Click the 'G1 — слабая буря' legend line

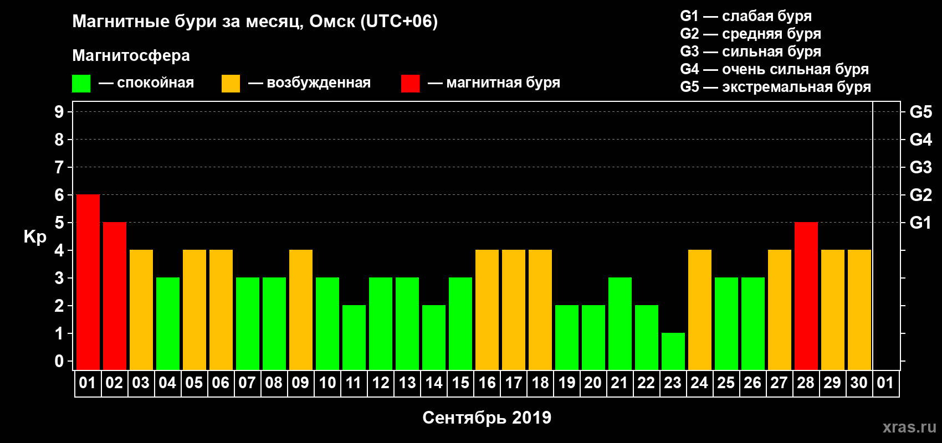746,16
